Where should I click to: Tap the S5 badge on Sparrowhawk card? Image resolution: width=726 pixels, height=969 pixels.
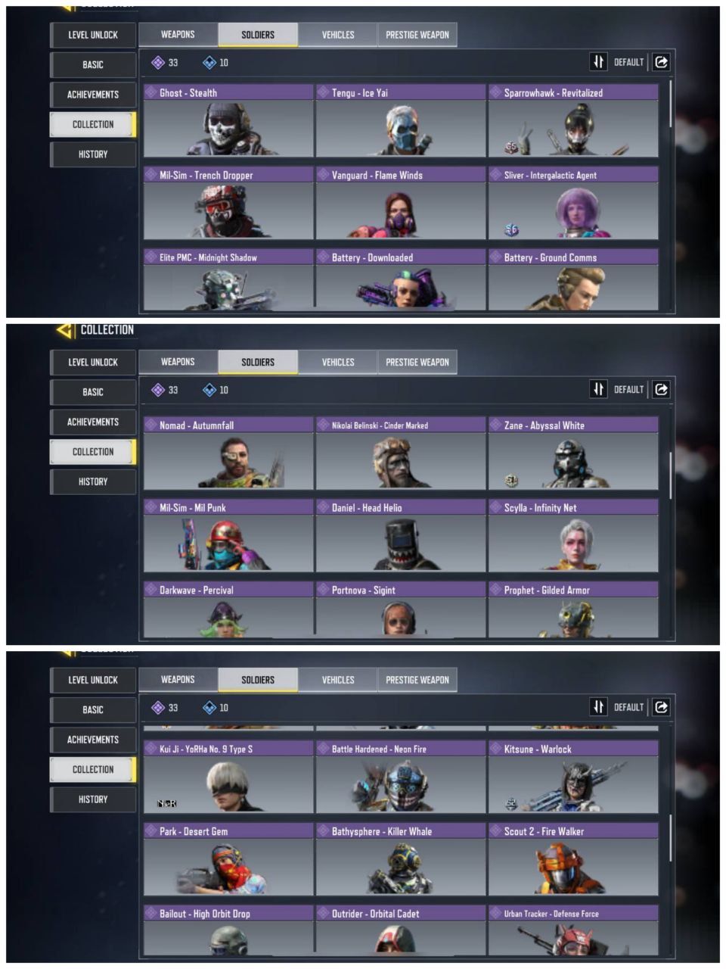click(x=512, y=148)
